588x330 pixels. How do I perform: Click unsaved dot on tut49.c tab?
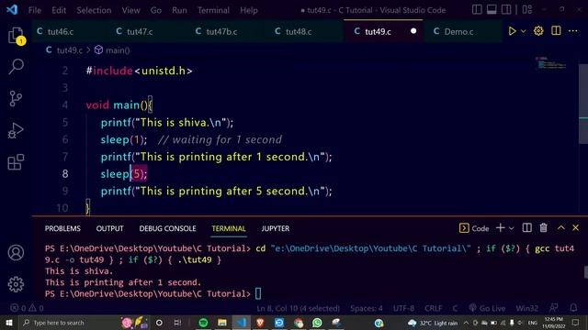pos(413,31)
